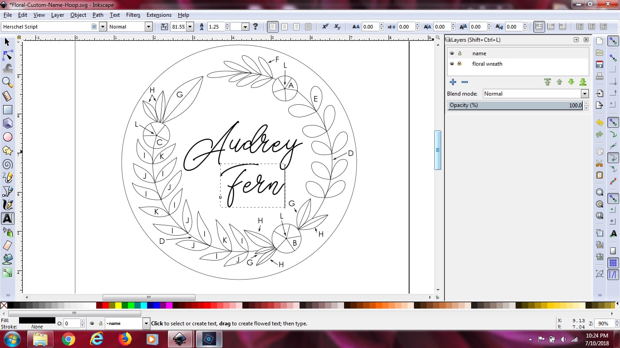Screen dimensions: 620x348
Task: Toggle superscript formatting
Action: (x=325, y=27)
